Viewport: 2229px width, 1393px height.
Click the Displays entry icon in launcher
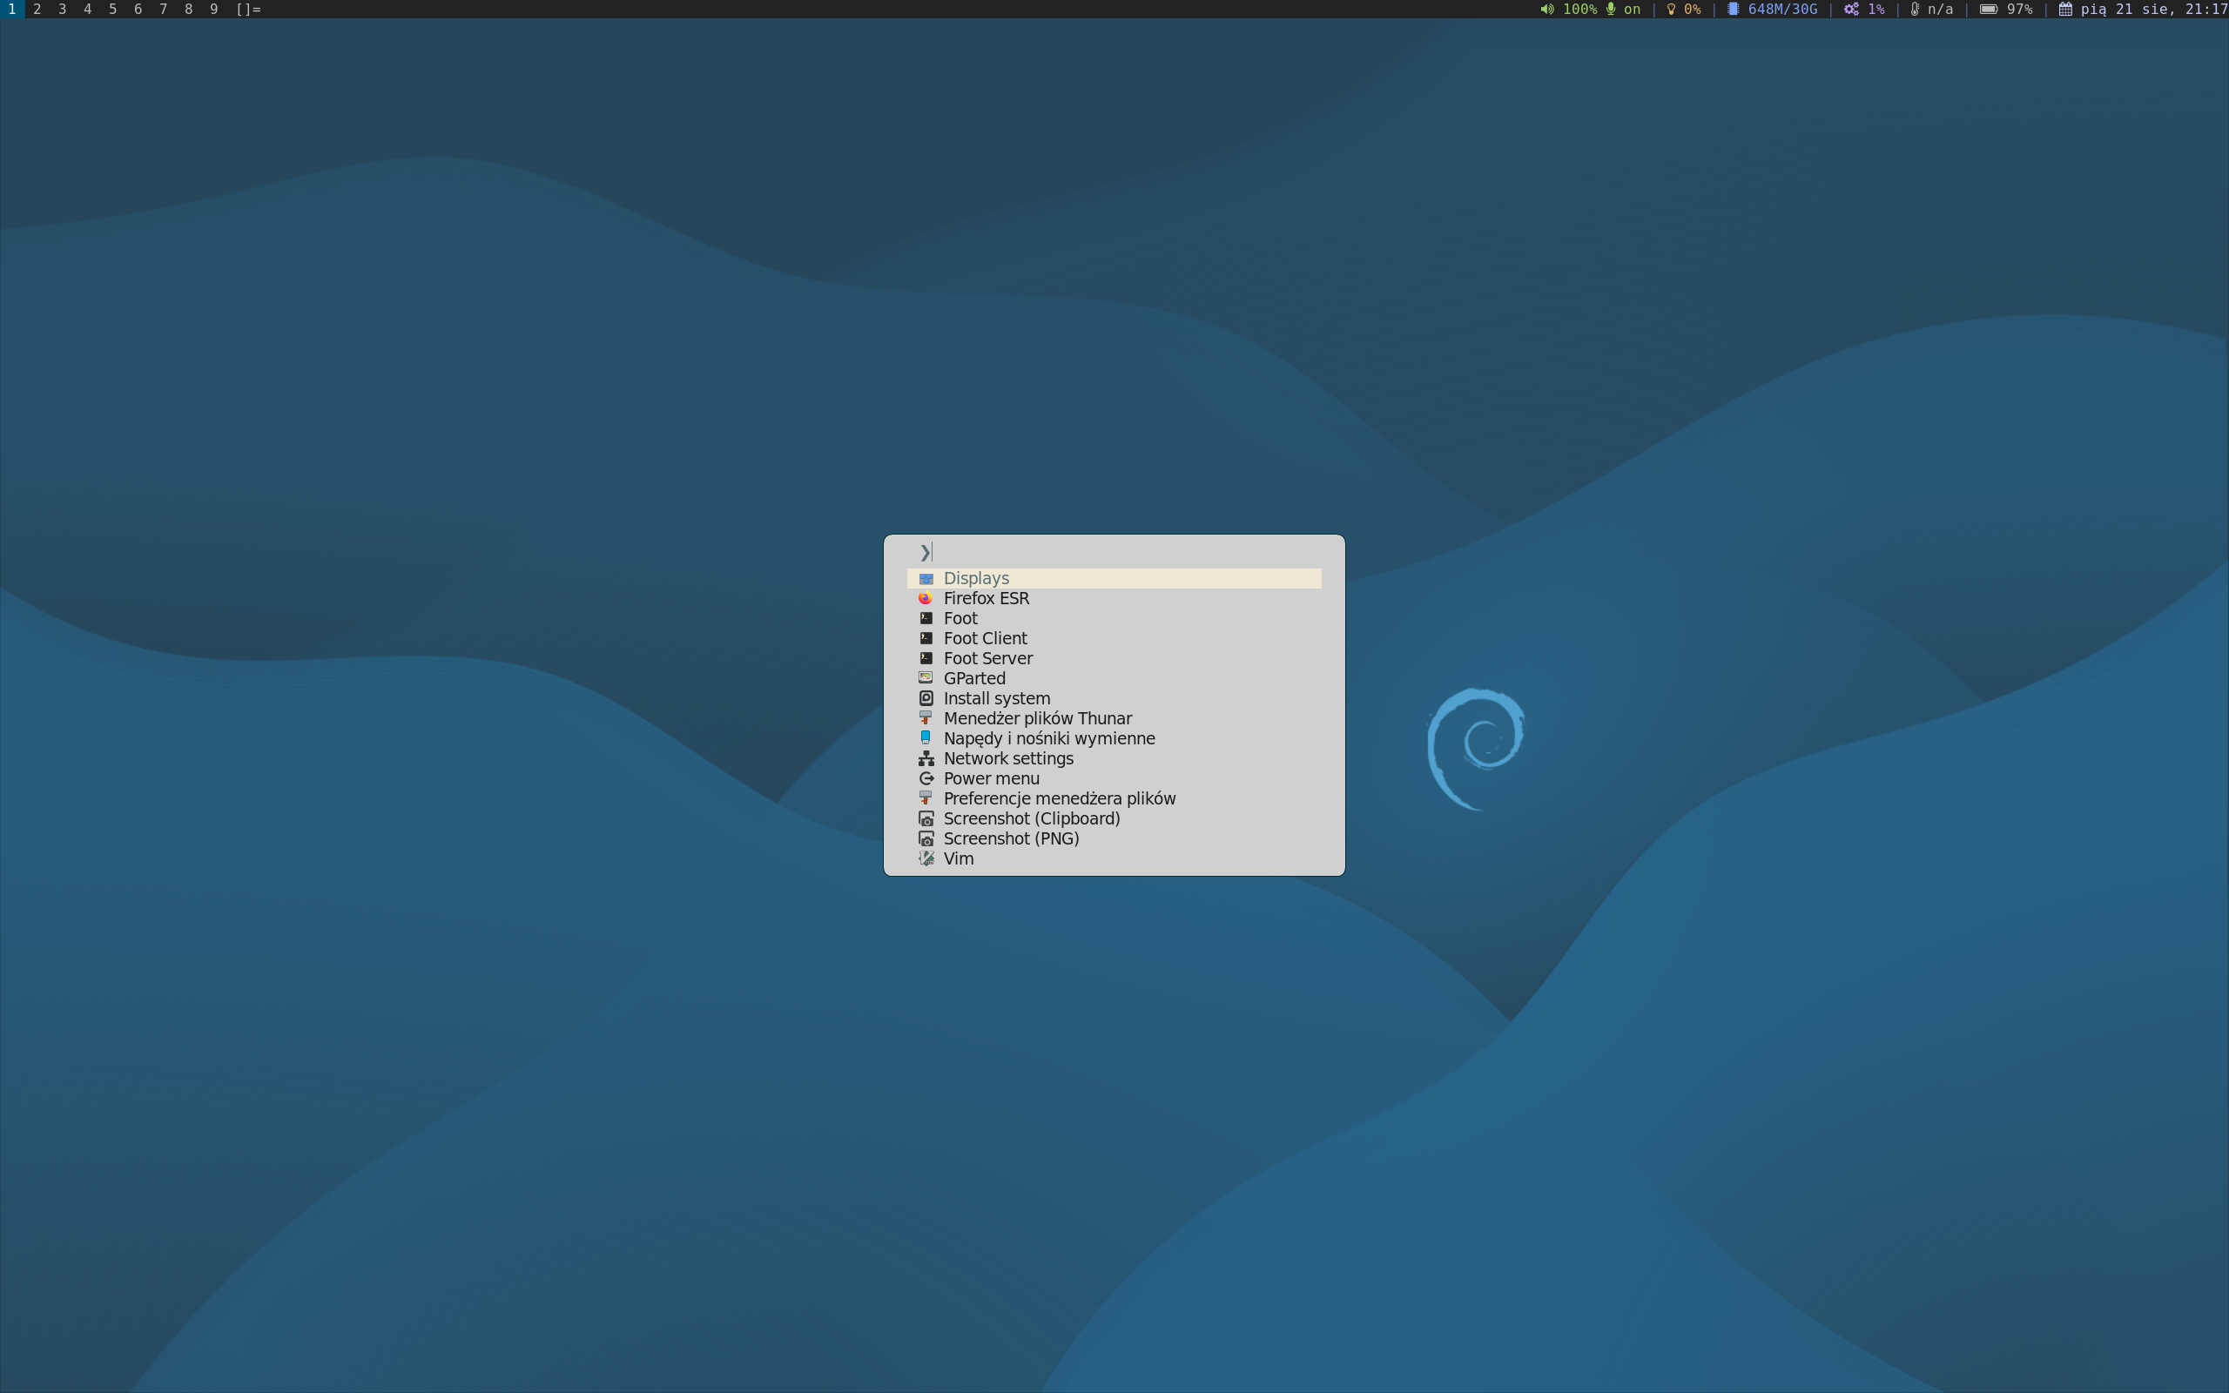tap(926, 579)
